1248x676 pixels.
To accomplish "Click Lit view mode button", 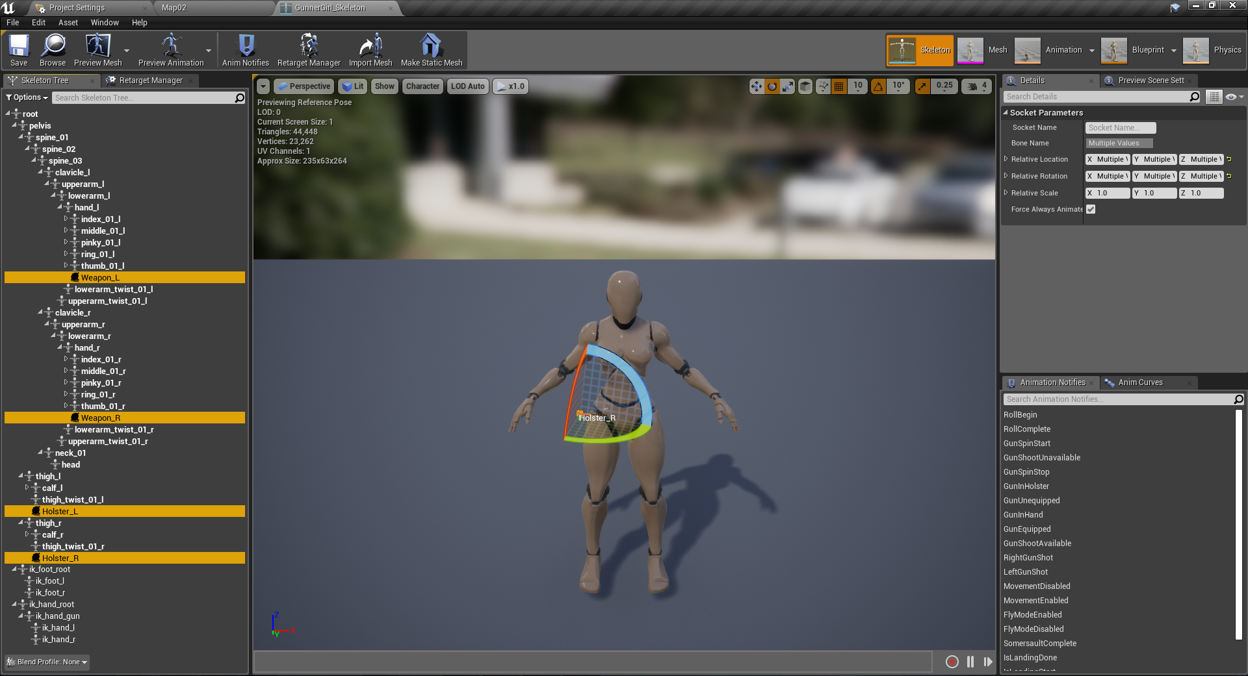I will [x=353, y=86].
